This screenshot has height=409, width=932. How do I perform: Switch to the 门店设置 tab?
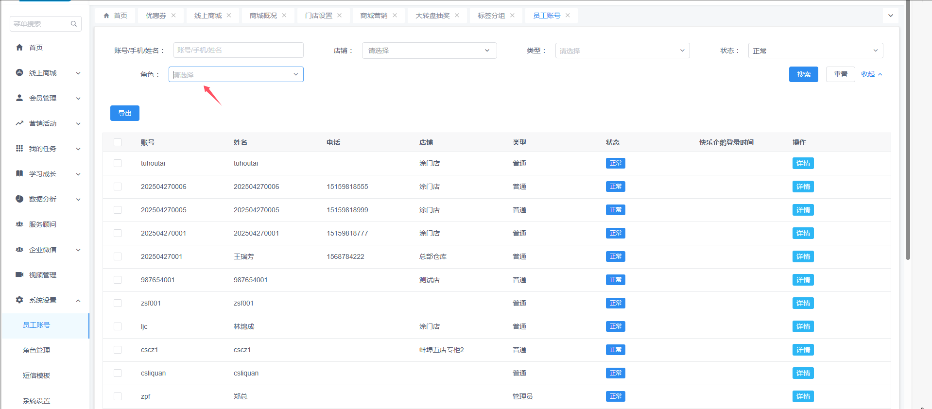point(318,16)
